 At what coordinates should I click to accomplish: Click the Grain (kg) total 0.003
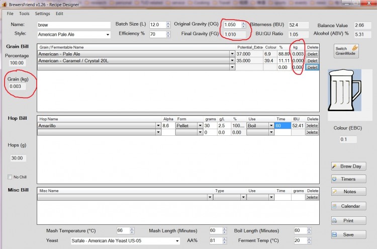(x=17, y=87)
